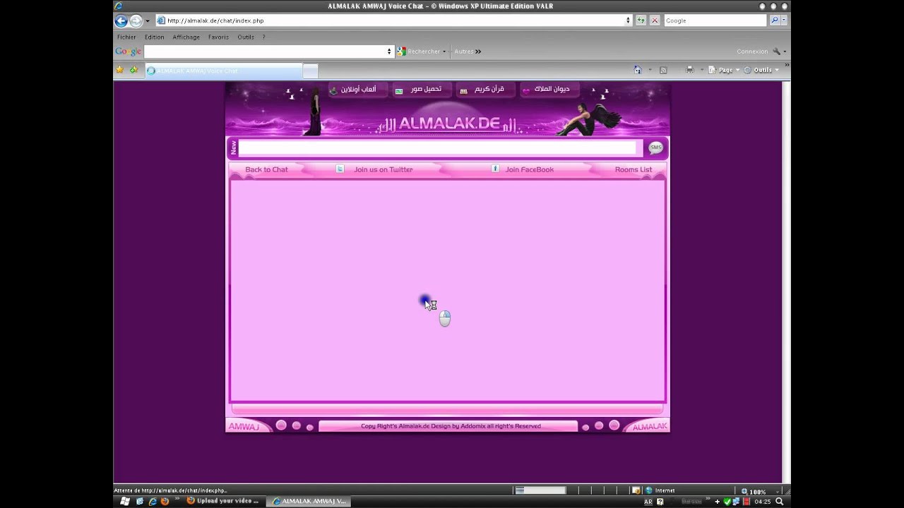904x508 pixels.
Task: Open the Favorites star icon
Action: 119,70
